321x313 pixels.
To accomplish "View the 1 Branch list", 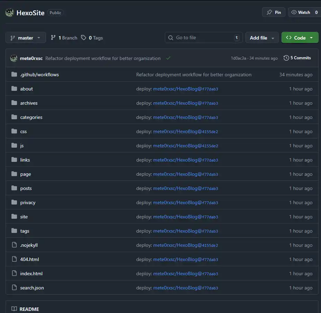I will coord(64,38).
